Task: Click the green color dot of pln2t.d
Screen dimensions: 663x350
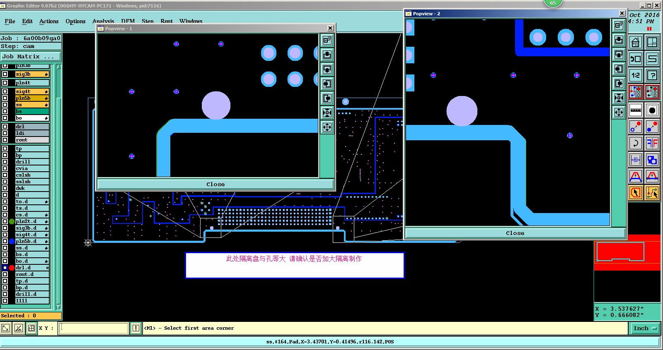Action: tap(12, 221)
